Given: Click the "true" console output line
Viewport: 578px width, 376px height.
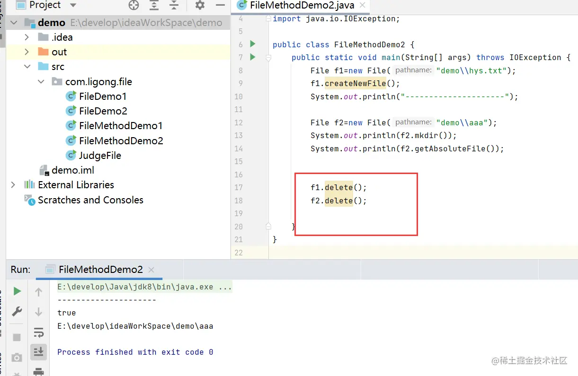Looking at the screenshot, I should [67, 313].
